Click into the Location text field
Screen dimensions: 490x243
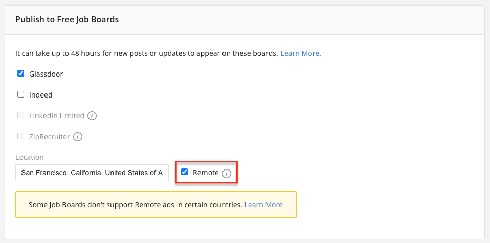point(92,173)
